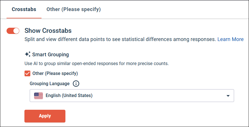
Task: Turn off the Show Crosstabs toggle
Action: (13, 31)
